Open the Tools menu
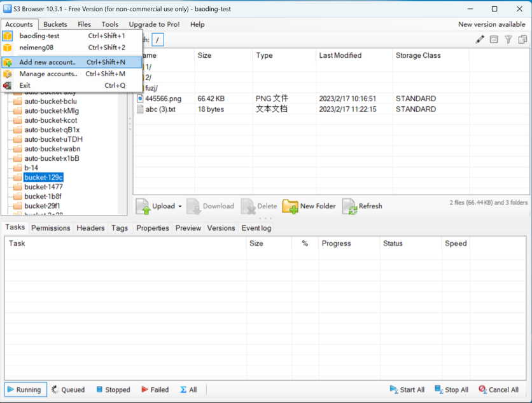 tap(109, 24)
